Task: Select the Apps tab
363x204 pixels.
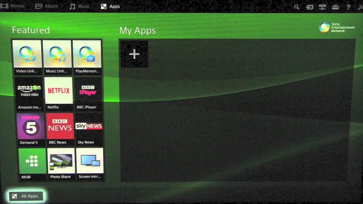Action: [x=110, y=6]
